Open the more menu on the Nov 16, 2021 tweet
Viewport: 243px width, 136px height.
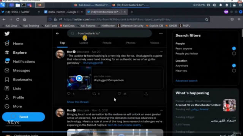161,110
